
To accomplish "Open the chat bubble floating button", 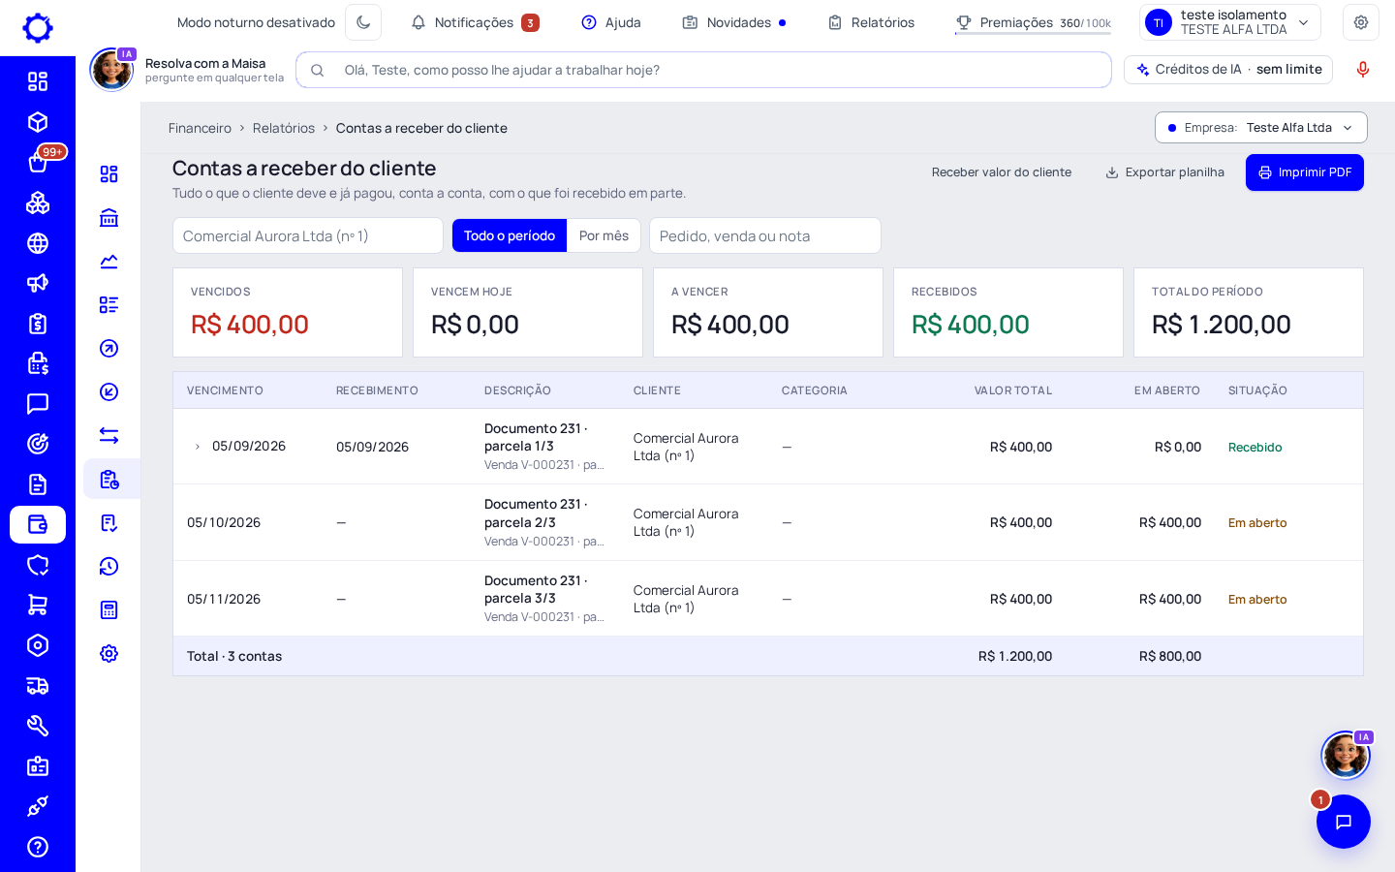I will [1344, 822].
